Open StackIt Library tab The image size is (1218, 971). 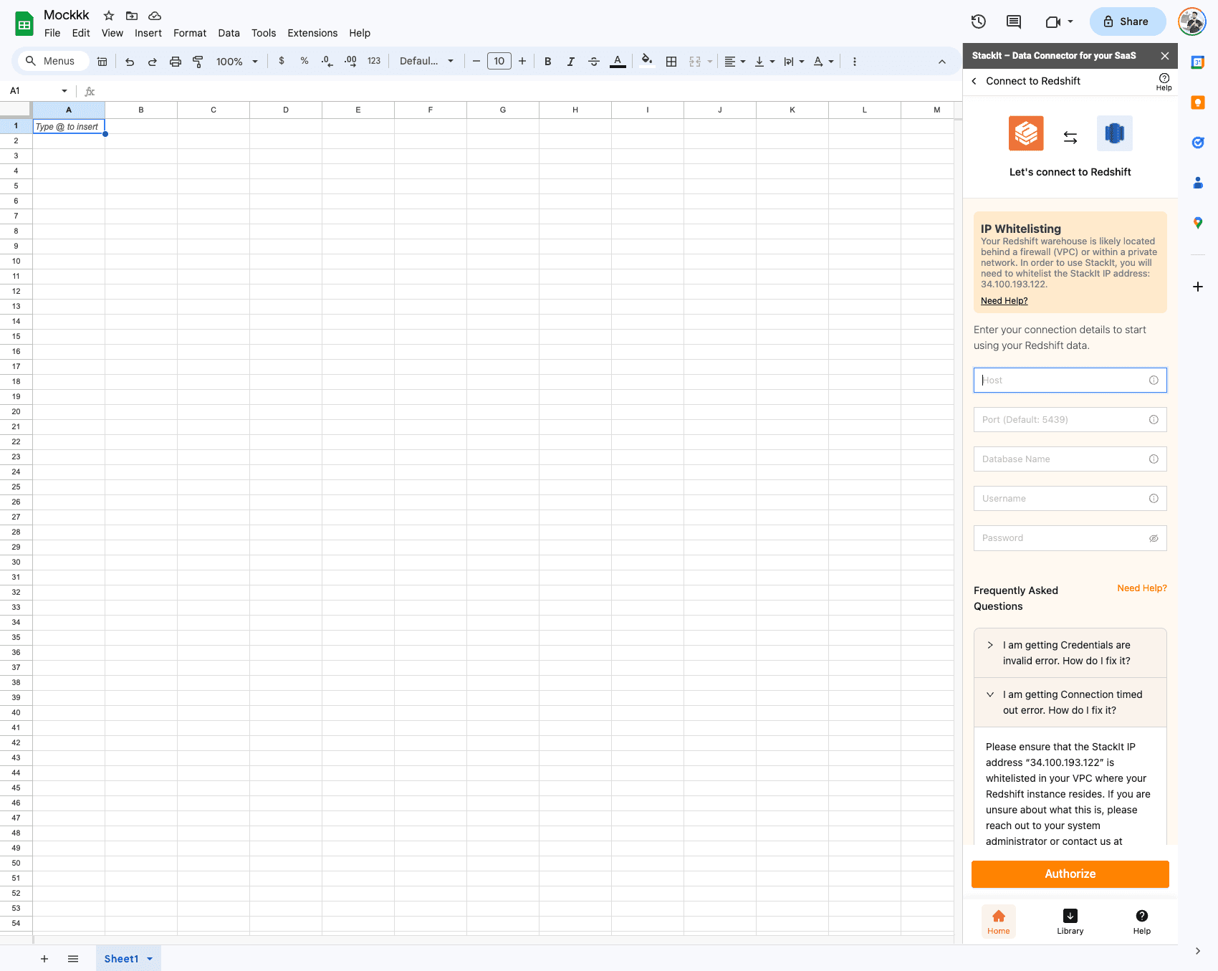(x=1070, y=922)
